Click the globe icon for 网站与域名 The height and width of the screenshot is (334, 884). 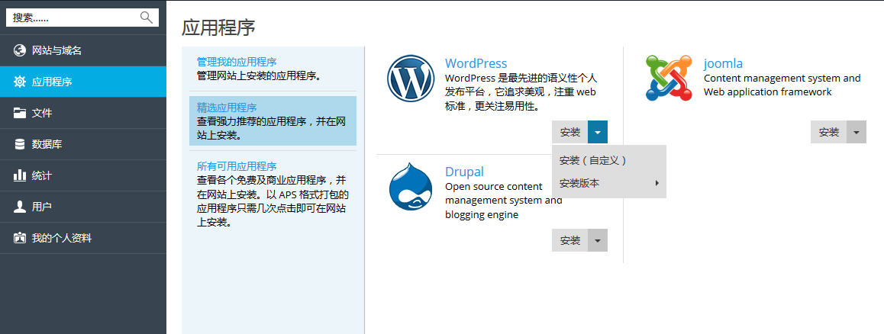coord(20,50)
